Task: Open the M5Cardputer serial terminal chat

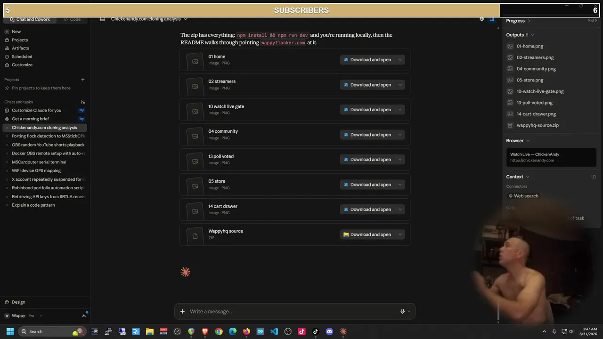Action: tap(45, 162)
